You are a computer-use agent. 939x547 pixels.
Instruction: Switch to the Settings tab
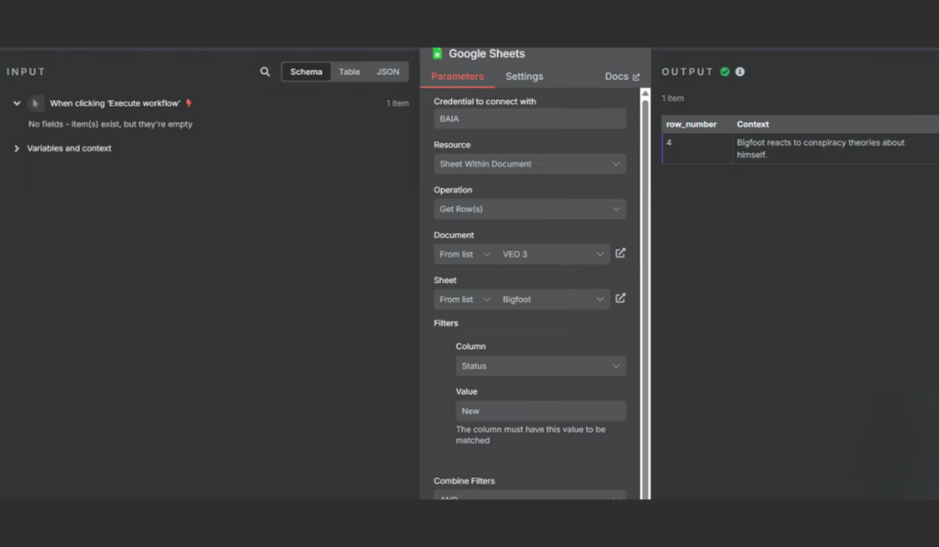point(524,76)
